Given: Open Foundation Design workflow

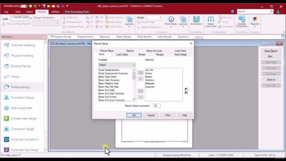Looking at the screenshot, I should pos(22,97).
